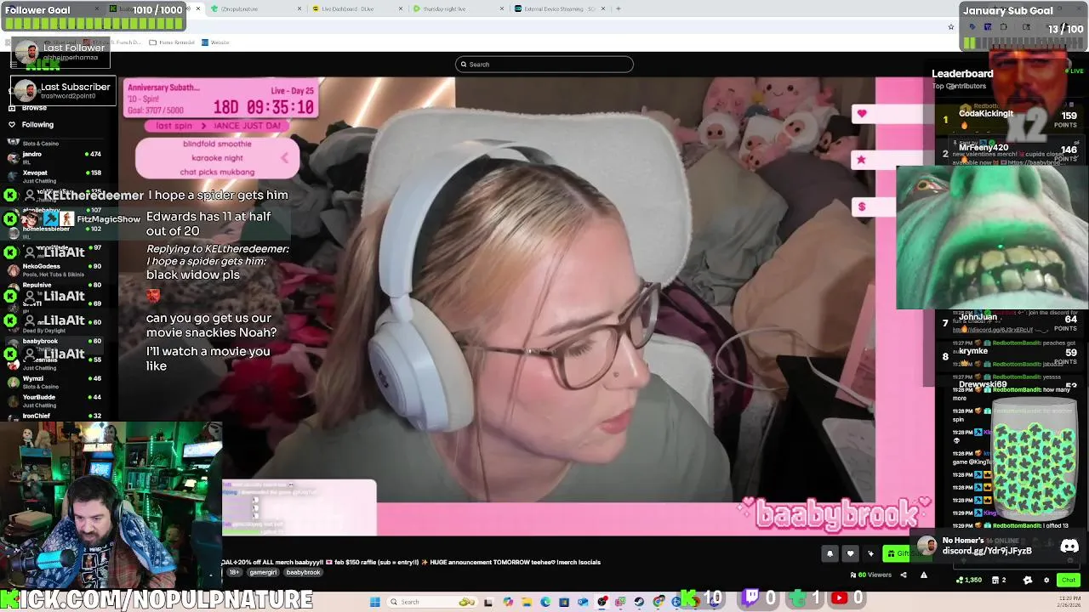
Task: Open the Discord logo icon in overlay
Action: coord(1069,547)
